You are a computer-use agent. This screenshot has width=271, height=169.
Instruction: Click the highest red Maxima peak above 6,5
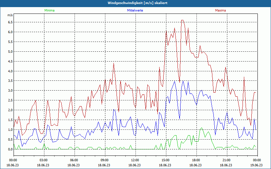click(182, 20)
